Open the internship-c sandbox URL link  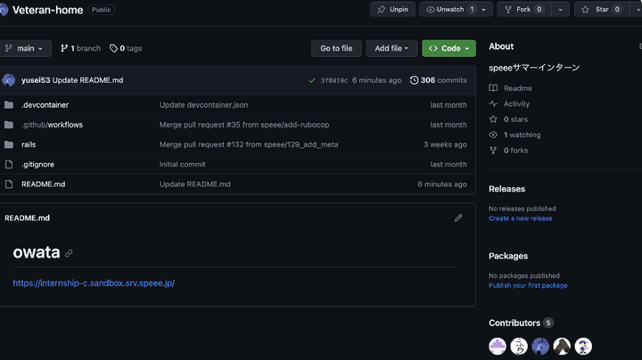pyautogui.click(x=94, y=283)
